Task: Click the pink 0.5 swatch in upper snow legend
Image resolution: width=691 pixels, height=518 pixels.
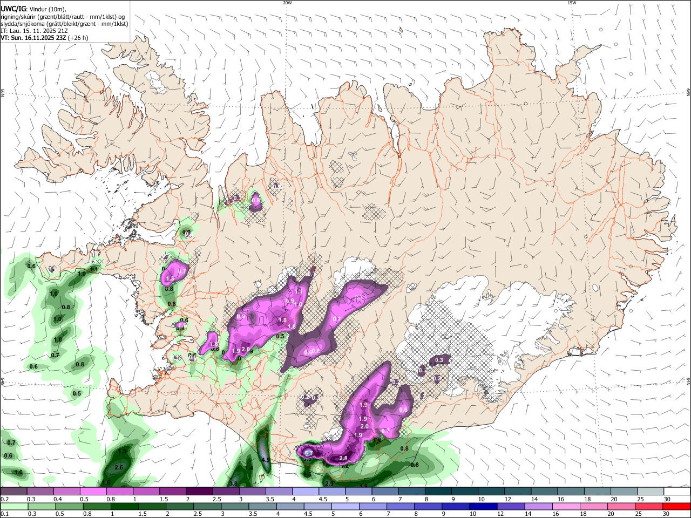Action: click(x=93, y=491)
